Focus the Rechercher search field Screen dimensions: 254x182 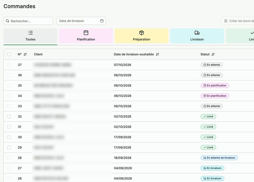28,21
